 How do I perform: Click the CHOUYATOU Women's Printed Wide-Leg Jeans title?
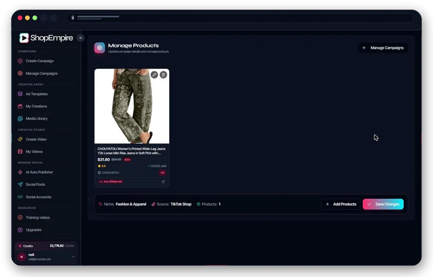tap(132, 151)
